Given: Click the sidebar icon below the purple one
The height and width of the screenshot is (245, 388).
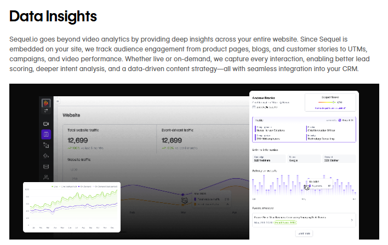Looking at the screenshot, I should coord(46,145).
